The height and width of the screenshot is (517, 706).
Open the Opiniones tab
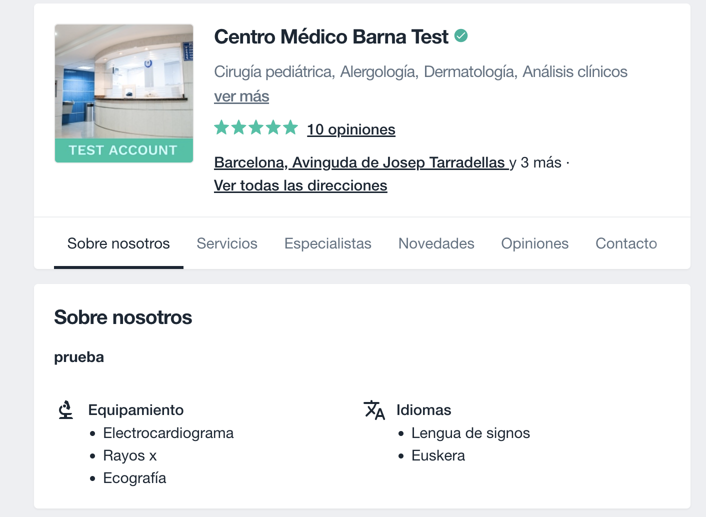click(534, 243)
